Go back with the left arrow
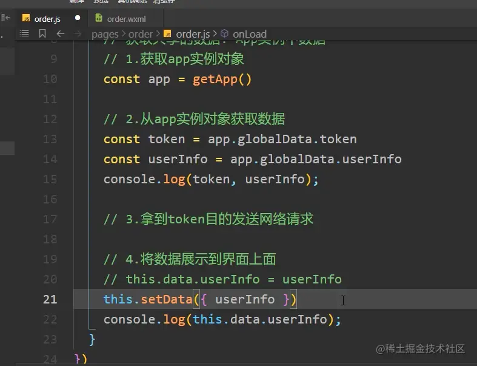Screen dimensions: 477x366 [x=61, y=33]
